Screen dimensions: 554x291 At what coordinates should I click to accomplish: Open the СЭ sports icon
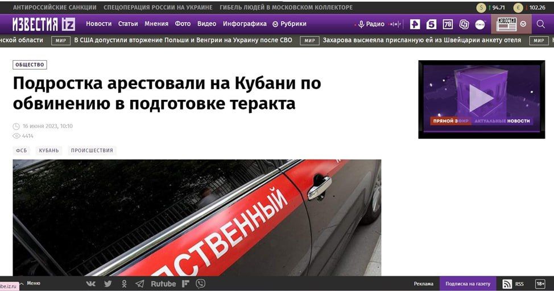(464, 24)
